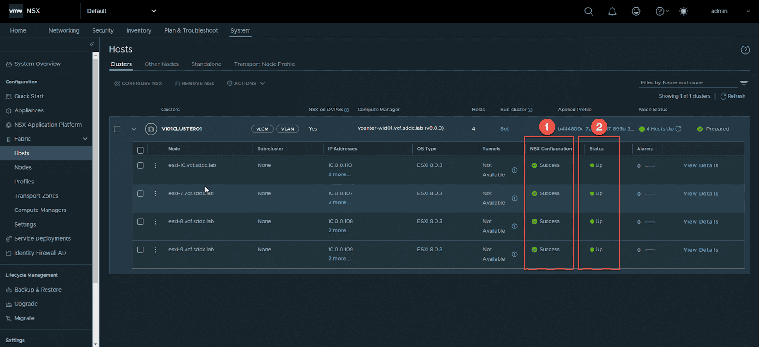Click the page help icon next to Hosts
This screenshot has height=347, width=759.
click(x=745, y=50)
